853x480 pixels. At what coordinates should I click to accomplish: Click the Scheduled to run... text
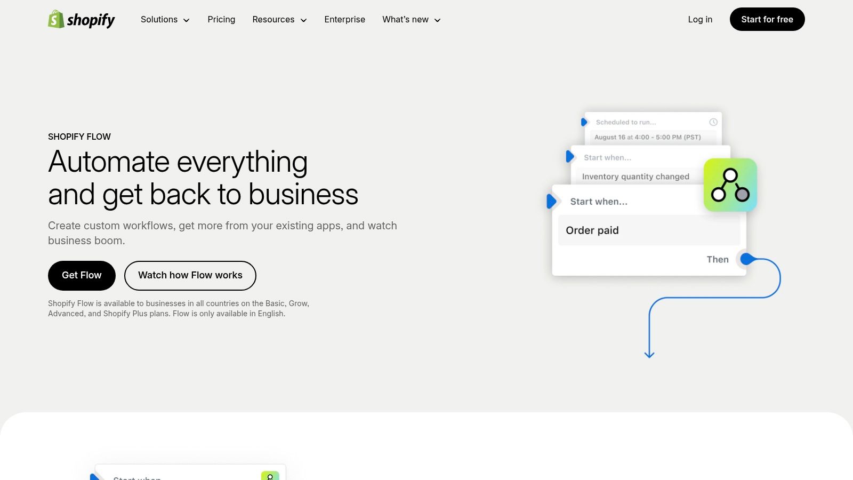(x=626, y=122)
